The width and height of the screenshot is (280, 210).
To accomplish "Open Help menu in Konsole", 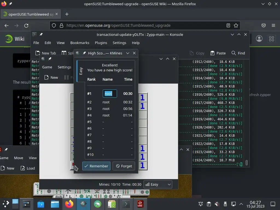I will click(x=136, y=43).
